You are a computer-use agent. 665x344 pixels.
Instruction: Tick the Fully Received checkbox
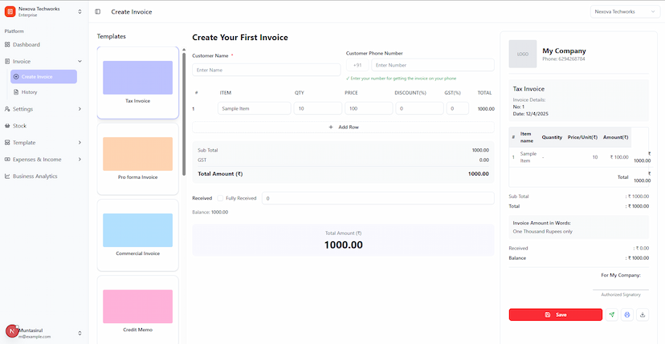[221, 198]
